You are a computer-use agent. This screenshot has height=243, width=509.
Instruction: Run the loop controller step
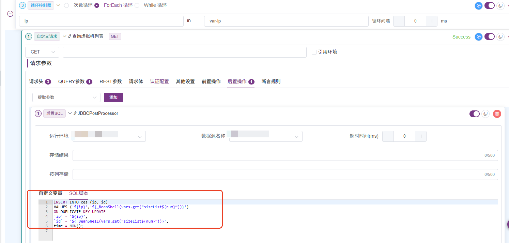[479, 6]
